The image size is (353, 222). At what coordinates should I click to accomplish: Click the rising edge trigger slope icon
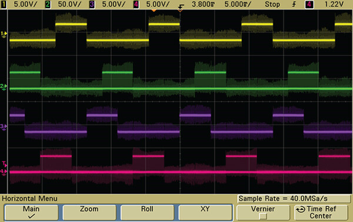(x=294, y=4)
